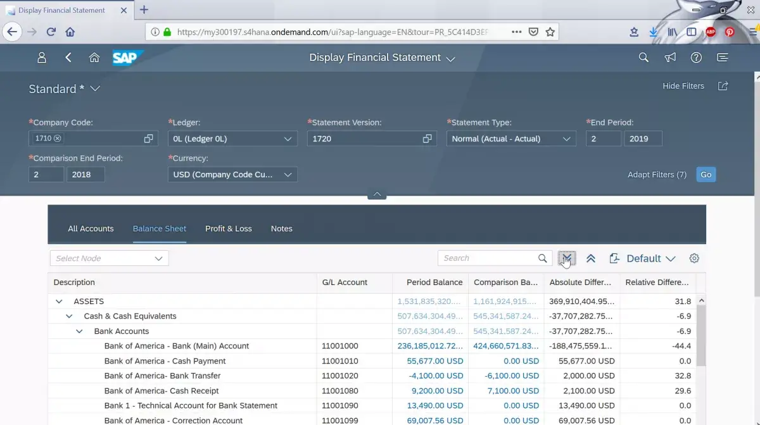Click the Hide Filters button
The height and width of the screenshot is (425, 760).
pos(683,86)
